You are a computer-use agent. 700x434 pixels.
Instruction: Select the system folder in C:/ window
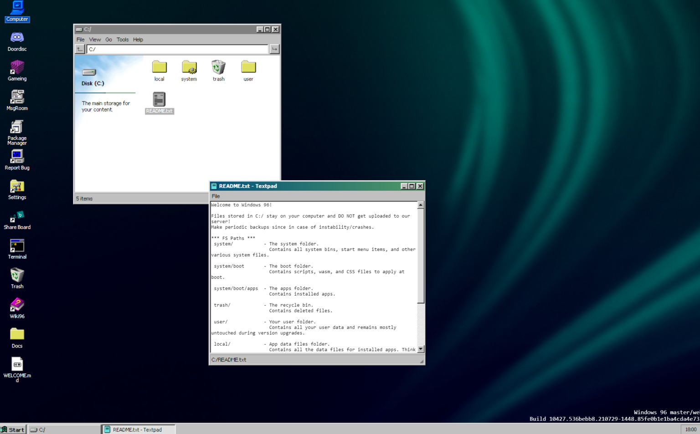pos(189,71)
